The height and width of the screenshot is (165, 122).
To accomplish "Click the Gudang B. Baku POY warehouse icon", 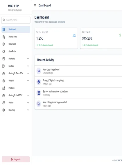I will point(3,73).
